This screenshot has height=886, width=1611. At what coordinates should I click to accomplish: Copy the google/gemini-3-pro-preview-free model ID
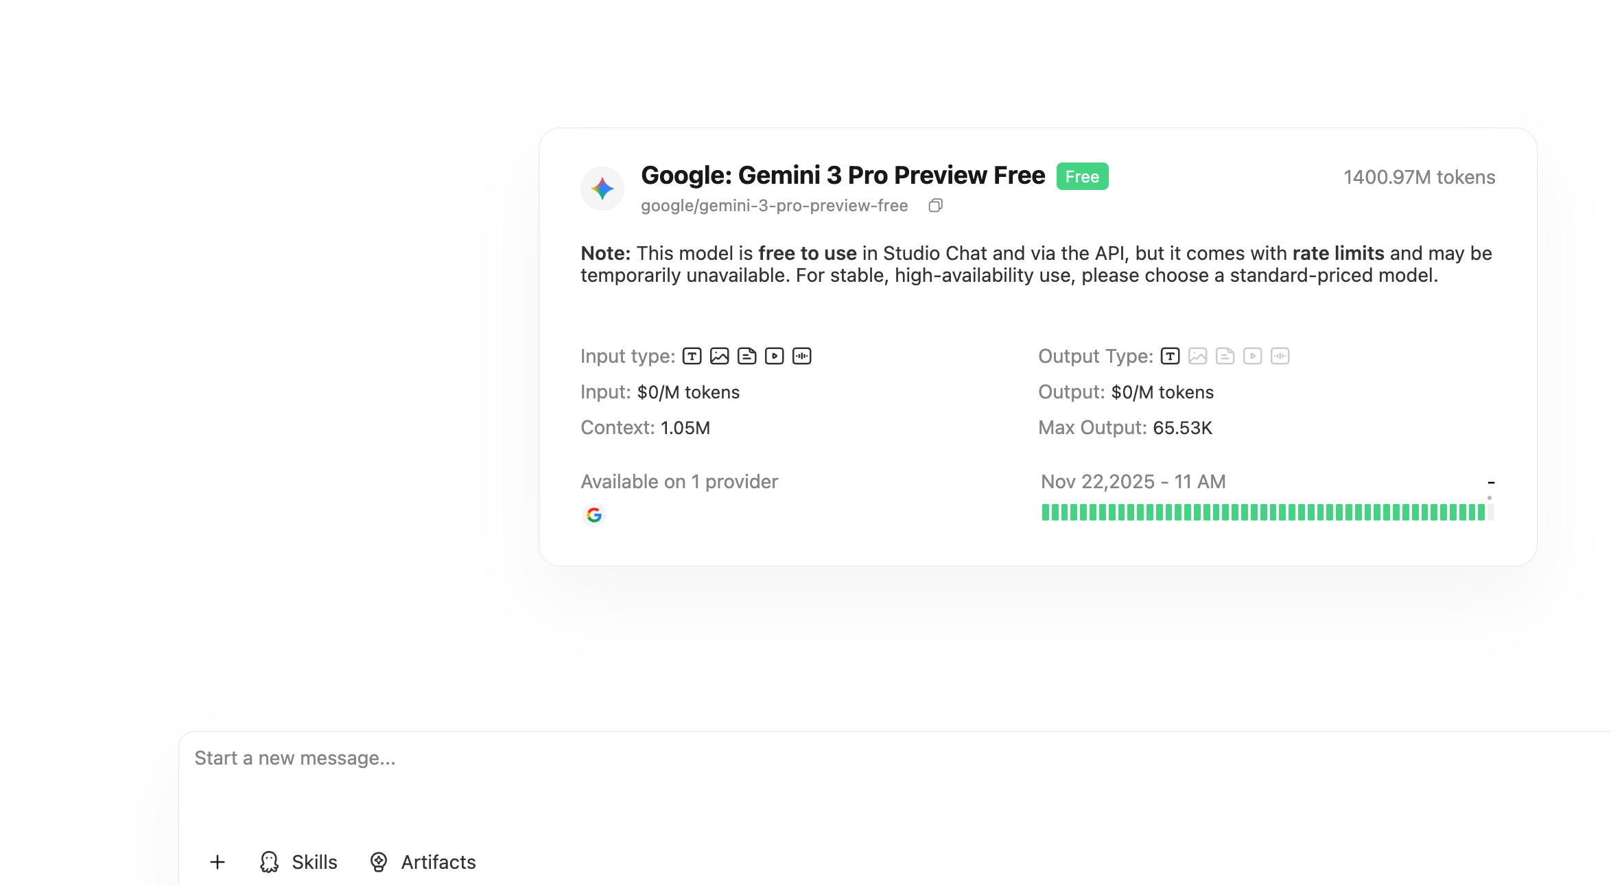pos(935,206)
